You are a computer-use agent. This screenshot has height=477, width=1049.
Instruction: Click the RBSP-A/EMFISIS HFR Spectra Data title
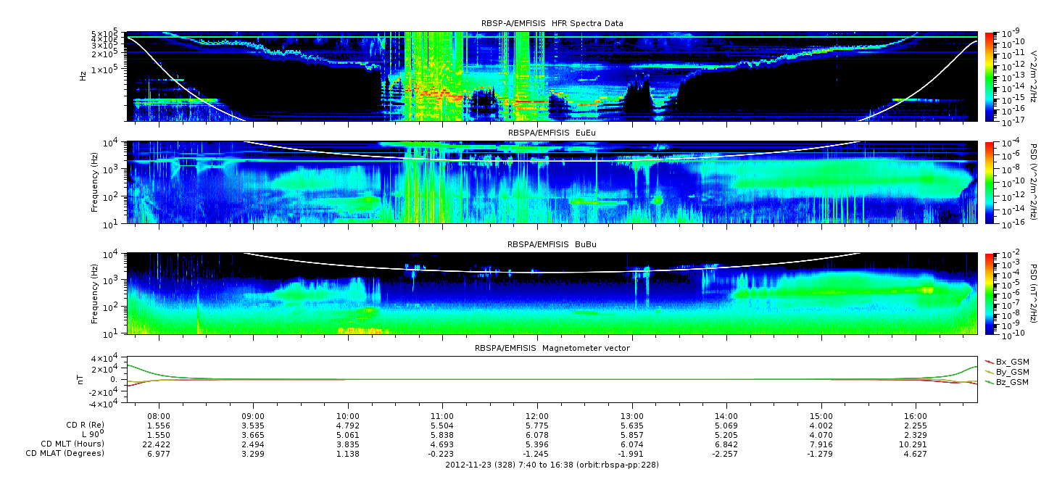coord(552,24)
